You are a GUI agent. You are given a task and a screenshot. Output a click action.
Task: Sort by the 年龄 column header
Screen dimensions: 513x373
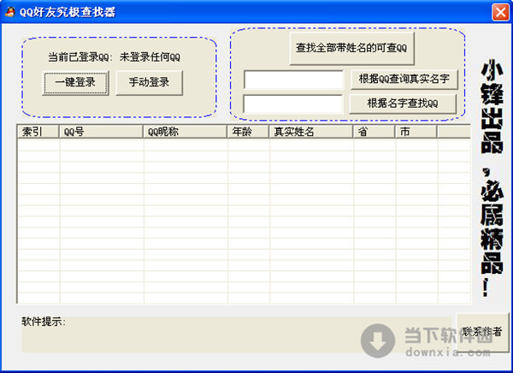pos(248,132)
